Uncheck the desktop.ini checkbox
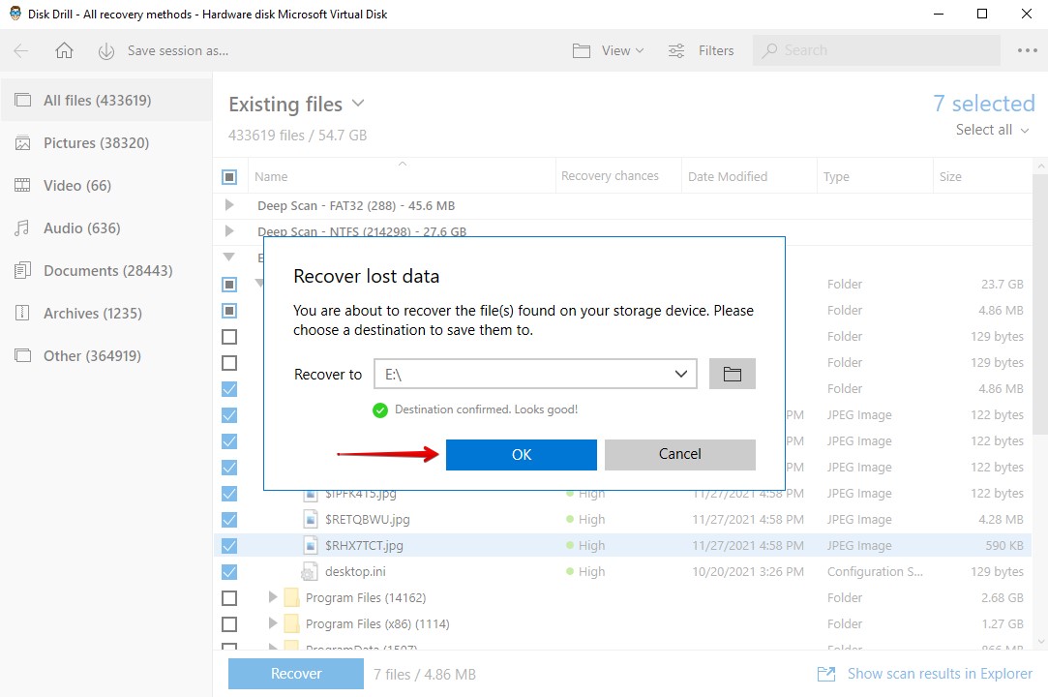Screen dimensions: 1048x697 click(229, 572)
